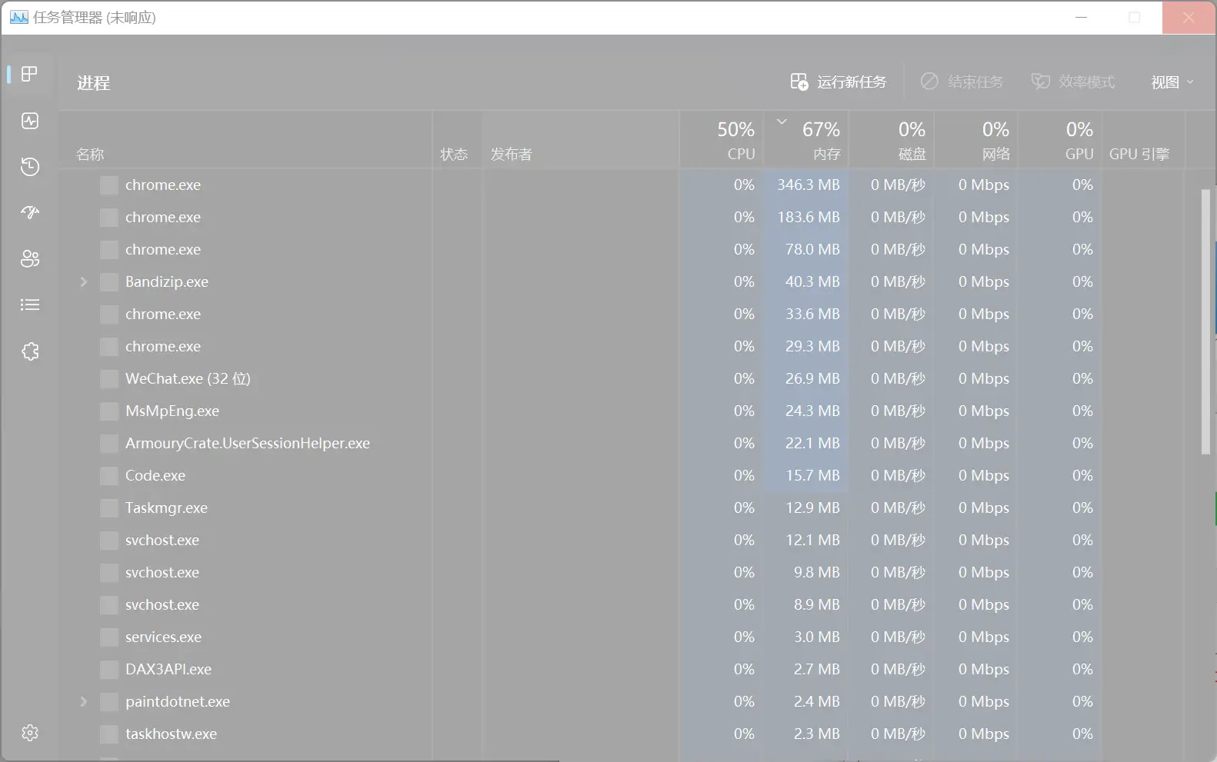This screenshot has width=1217, height=762.
Task: Select the services.exe process row
Action: pyautogui.click(x=622, y=637)
